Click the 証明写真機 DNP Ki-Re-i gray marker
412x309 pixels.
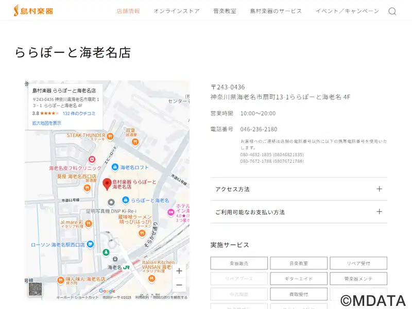111,202
